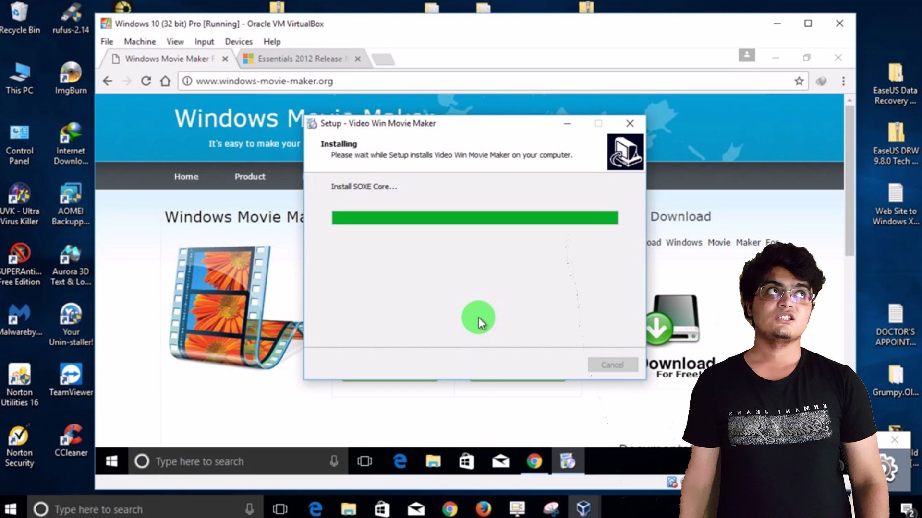Click Product in website navigation

click(x=250, y=177)
